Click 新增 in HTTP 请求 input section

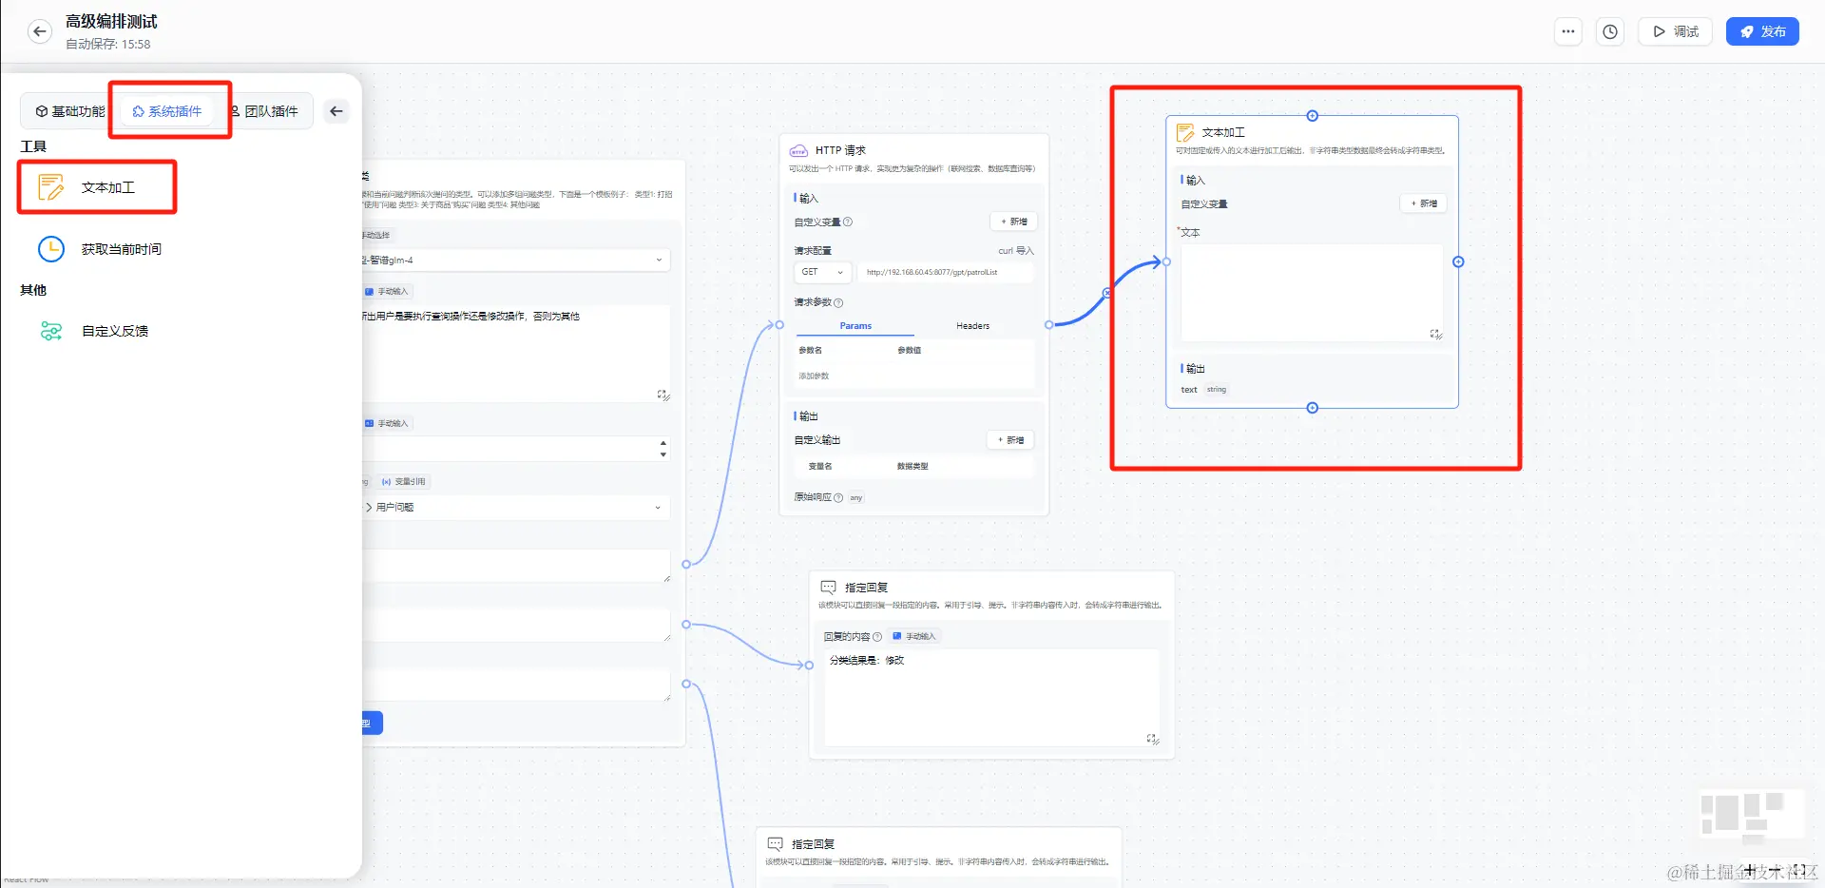pyautogui.click(x=1014, y=222)
